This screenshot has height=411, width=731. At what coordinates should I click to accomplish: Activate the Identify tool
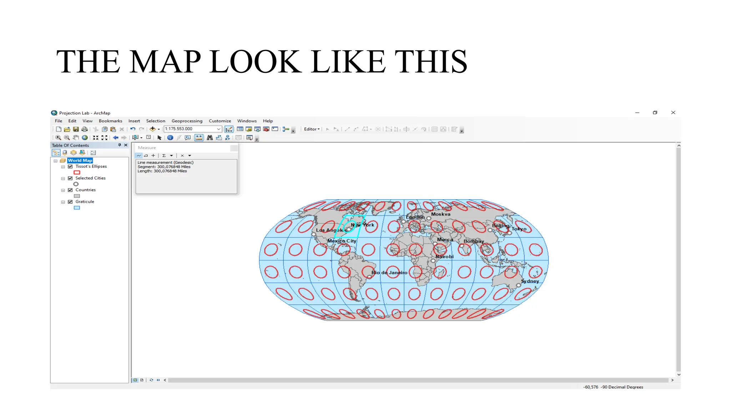point(170,138)
